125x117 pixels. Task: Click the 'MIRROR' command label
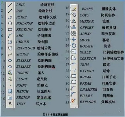pyautogui.click(x=87, y=21)
